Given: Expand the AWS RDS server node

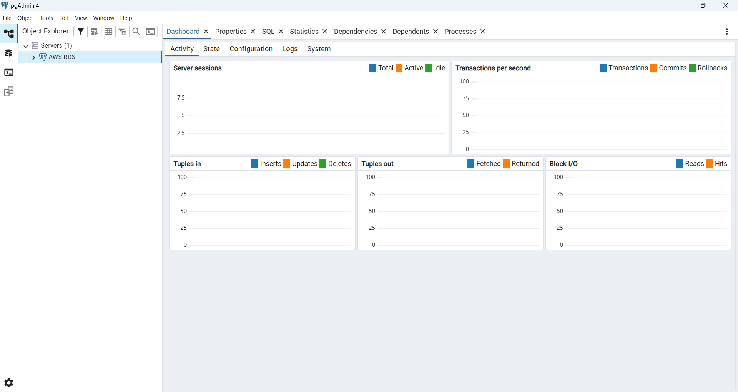Looking at the screenshot, I should 33,57.
